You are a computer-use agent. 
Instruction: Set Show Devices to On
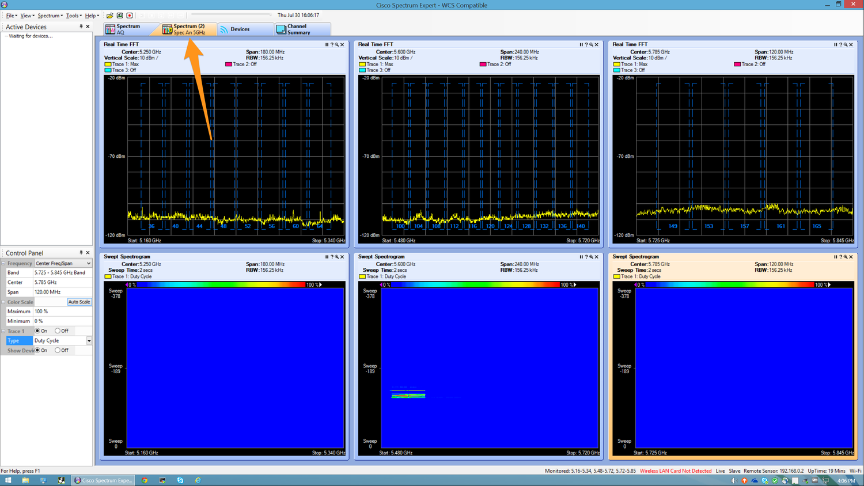click(37, 350)
